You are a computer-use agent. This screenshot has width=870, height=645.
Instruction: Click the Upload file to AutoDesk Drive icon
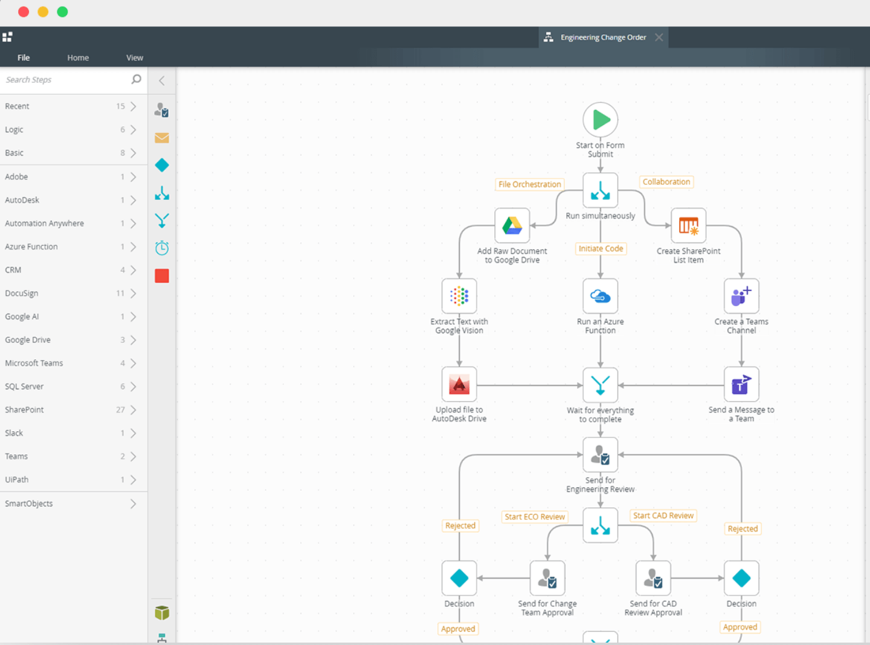click(x=459, y=384)
